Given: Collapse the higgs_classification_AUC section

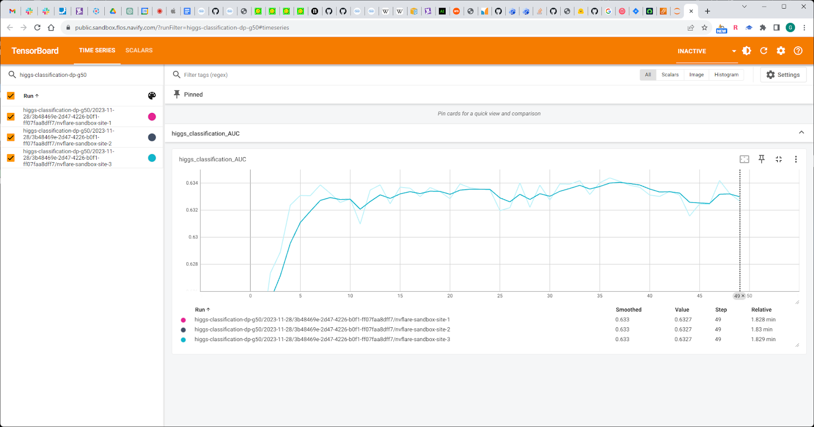Looking at the screenshot, I should coord(801,133).
